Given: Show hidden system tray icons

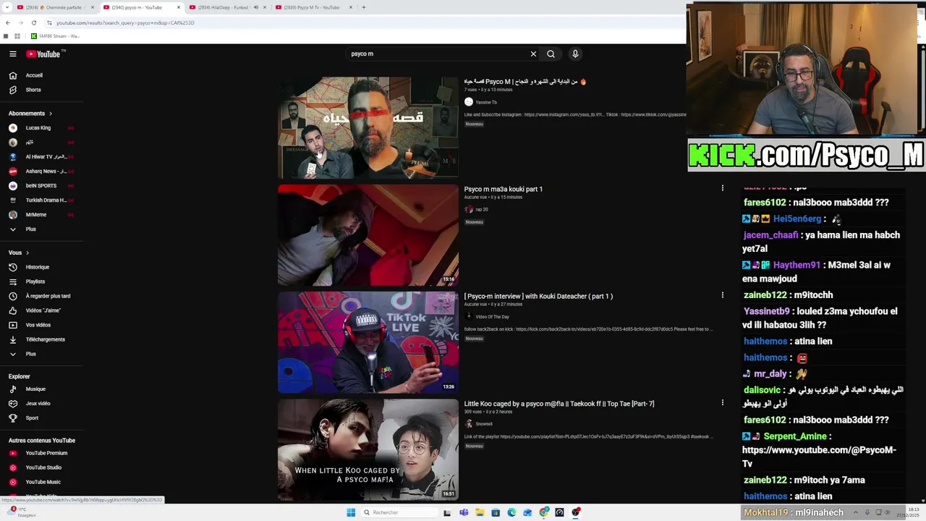Looking at the screenshot, I should 856,512.
